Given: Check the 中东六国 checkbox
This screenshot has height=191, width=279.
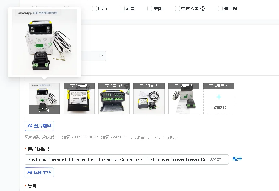Looking at the screenshot, I should [177, 8].
